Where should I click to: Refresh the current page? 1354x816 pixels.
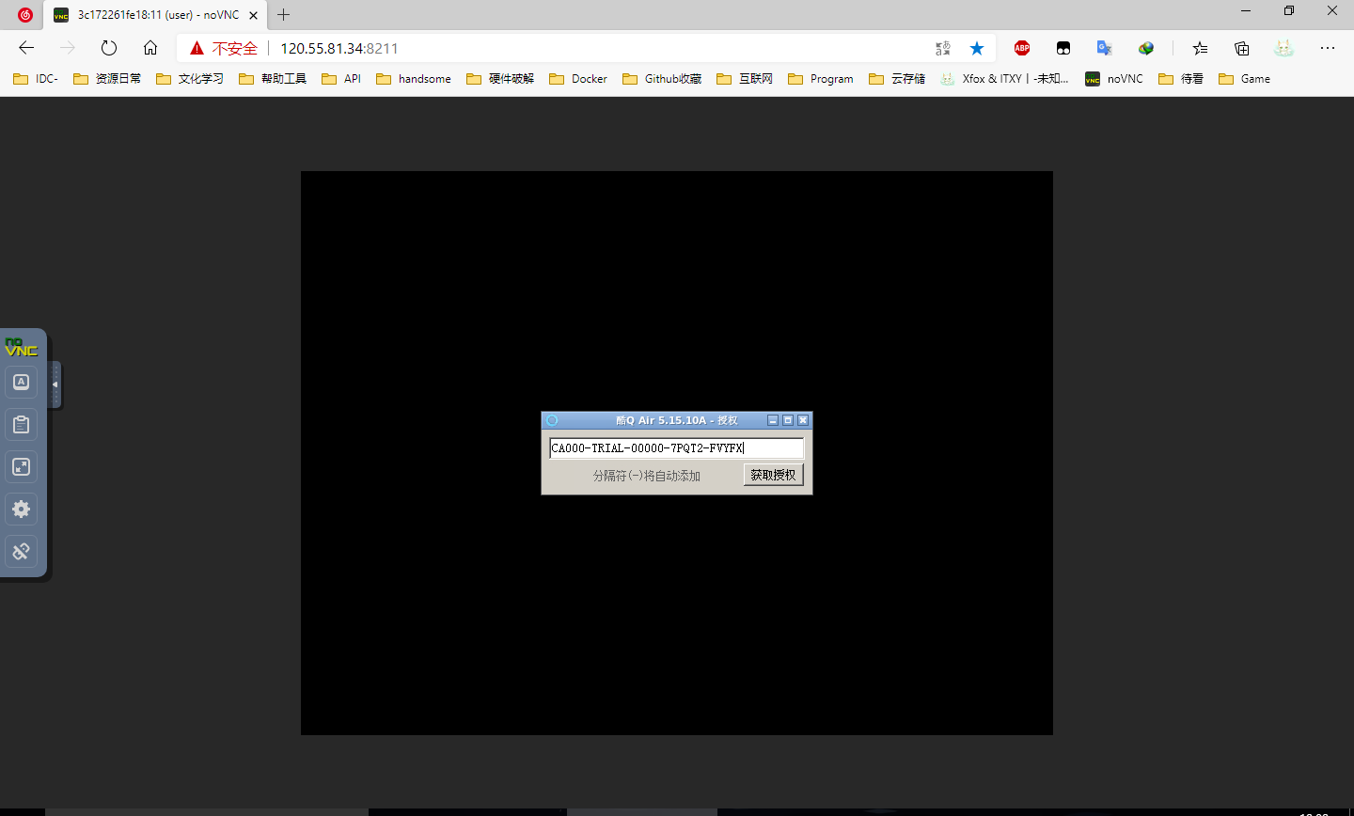pyautogui.click(x=109, y=48)
